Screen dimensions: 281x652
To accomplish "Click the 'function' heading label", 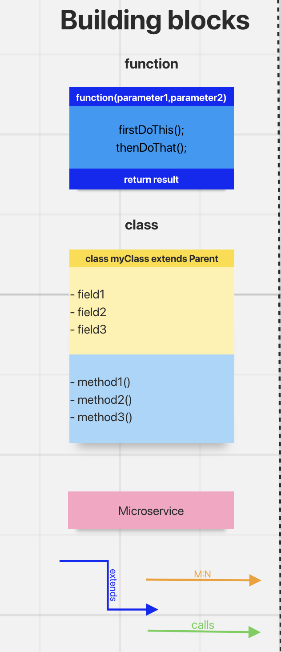I will tap(151, 64).
